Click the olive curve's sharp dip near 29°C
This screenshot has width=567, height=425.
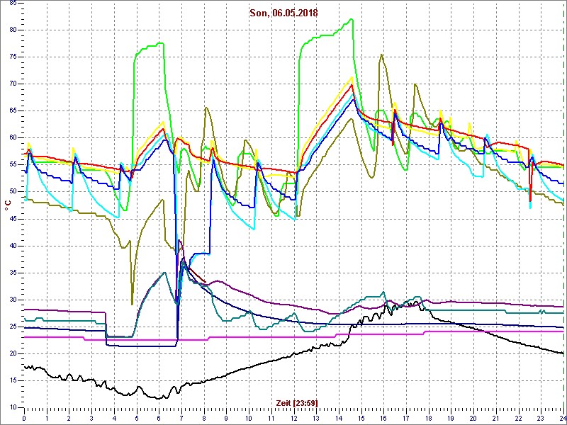tap(132, 304)
